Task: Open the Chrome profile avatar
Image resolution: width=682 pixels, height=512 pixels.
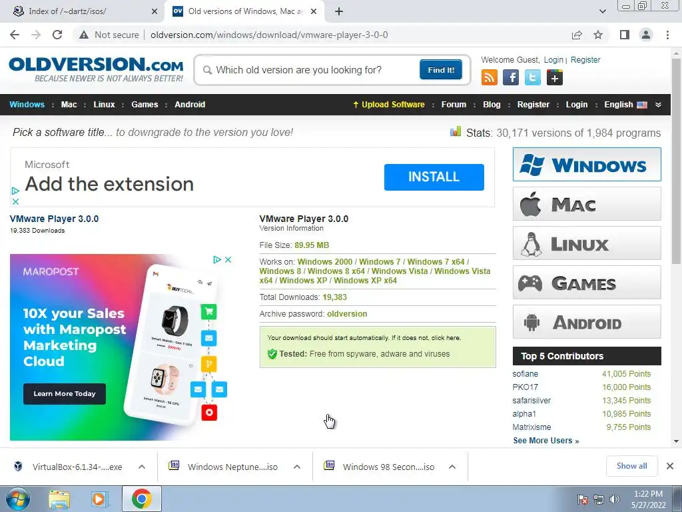Action: pos(646,35)
